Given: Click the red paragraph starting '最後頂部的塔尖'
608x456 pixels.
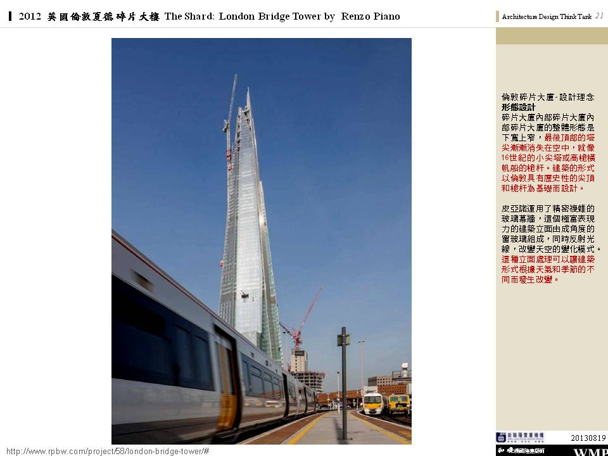Looking at the screenshot, I should pyautogui.click(x=548, y=163).
